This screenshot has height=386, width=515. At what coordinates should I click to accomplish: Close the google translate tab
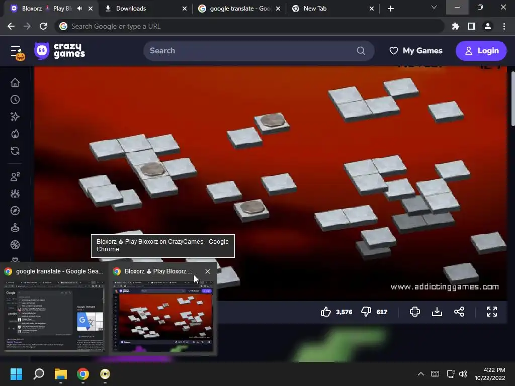(x=278, y=9)
